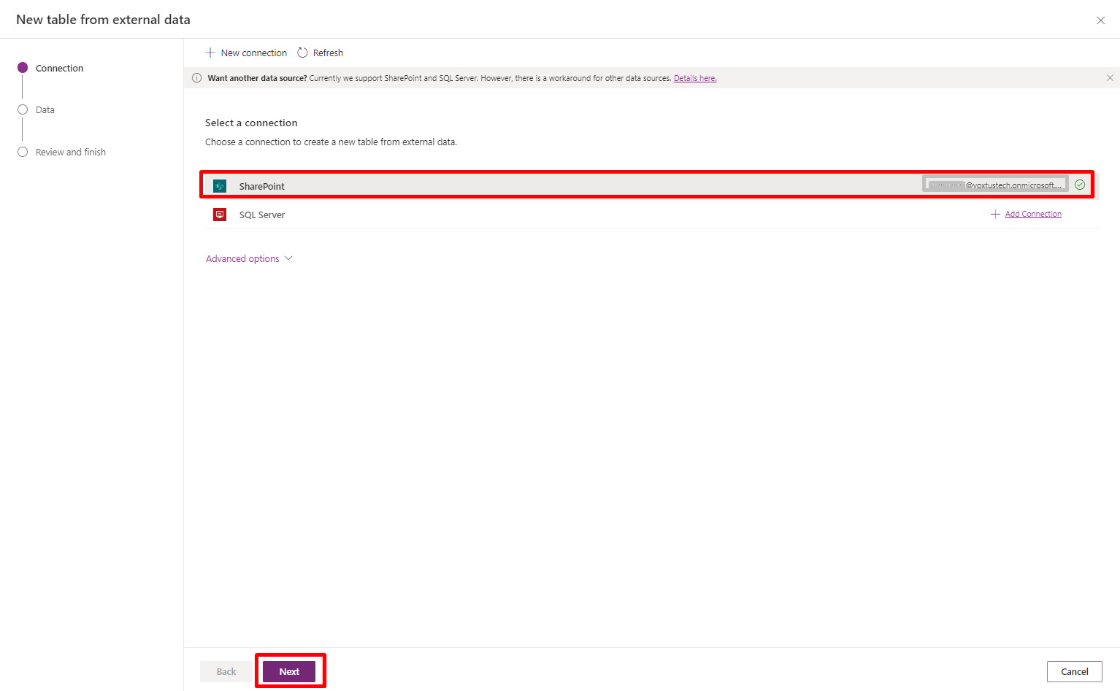Image resolution: width=1120 pixels, height=691 pixels.
Task: Click the plus icon beside Add Connection
Action: pyautogui.click(x=995, y=214)
